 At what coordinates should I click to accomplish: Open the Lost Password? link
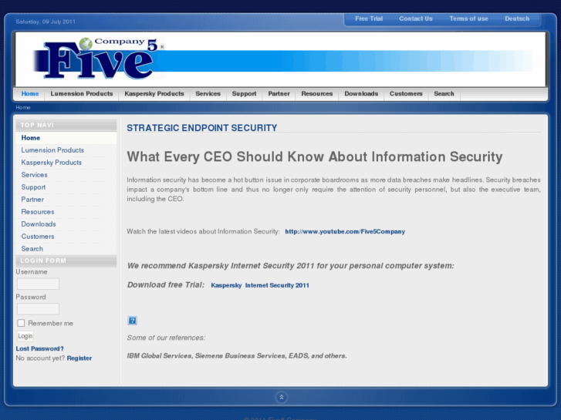39,348
